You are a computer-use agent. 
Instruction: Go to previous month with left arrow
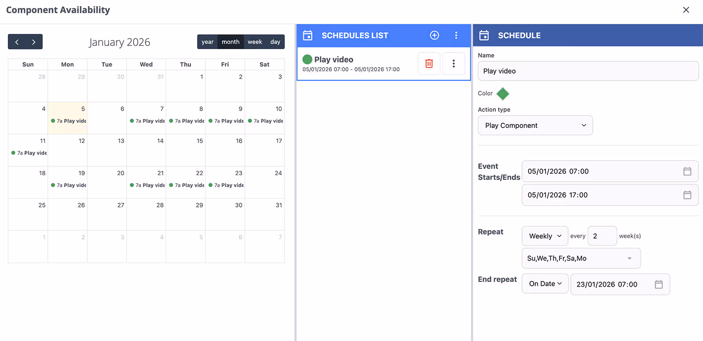click(17, 42)
